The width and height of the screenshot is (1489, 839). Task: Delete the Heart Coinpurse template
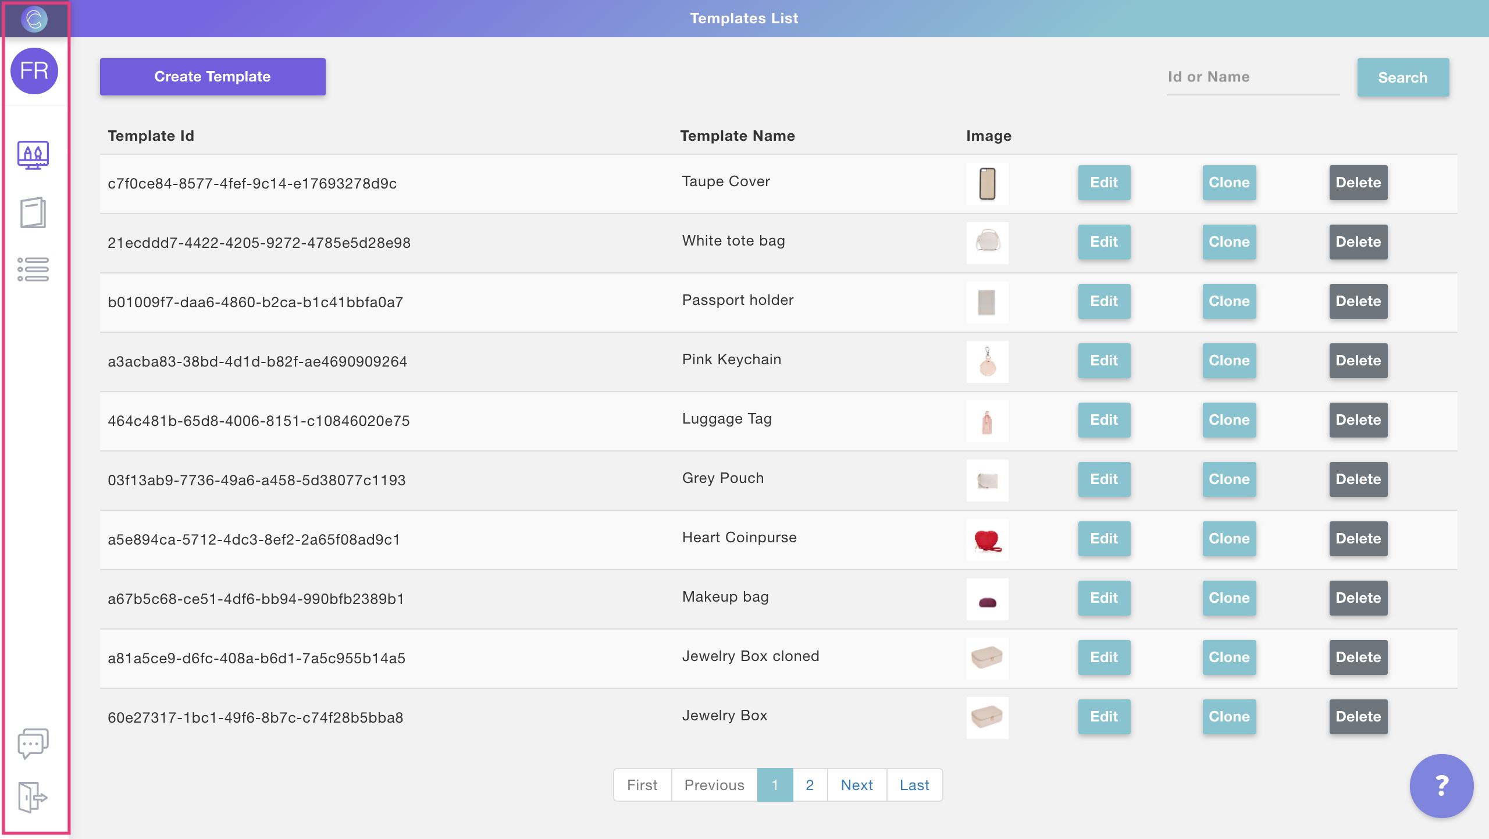click(1358, 539)
